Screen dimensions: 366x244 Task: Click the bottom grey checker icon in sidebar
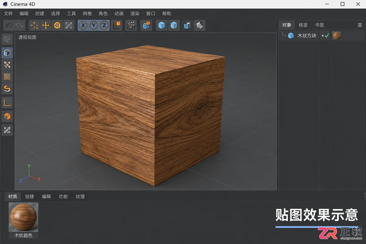7,130
